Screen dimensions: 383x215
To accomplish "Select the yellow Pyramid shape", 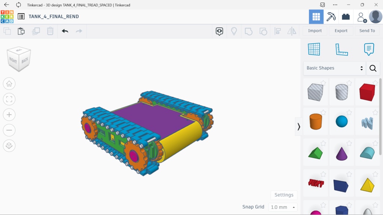I will coord(367,185).
